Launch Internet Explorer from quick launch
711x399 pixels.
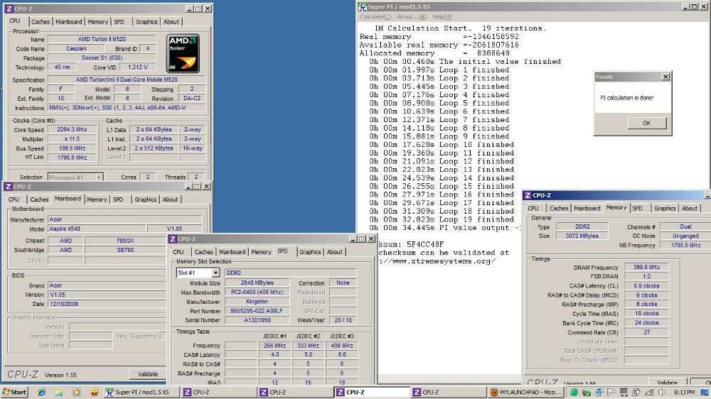point(42,392)
